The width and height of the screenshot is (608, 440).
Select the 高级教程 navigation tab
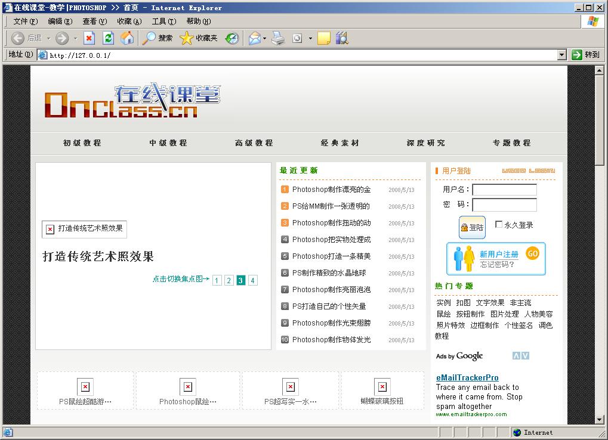click(254, 143)
